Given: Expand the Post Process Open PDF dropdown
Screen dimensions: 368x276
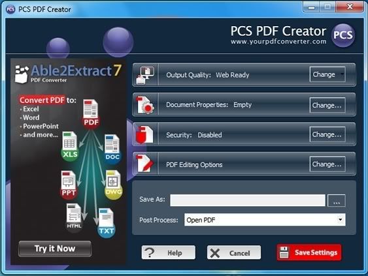Looking at the screenshot, I should click(340, 220).
